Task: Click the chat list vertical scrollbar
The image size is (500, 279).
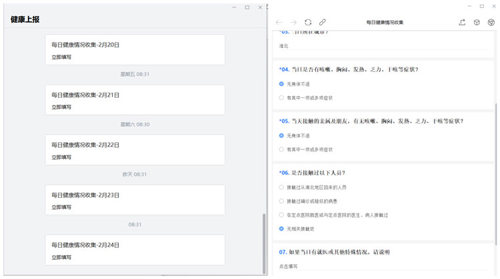Action: pos(265,240)
